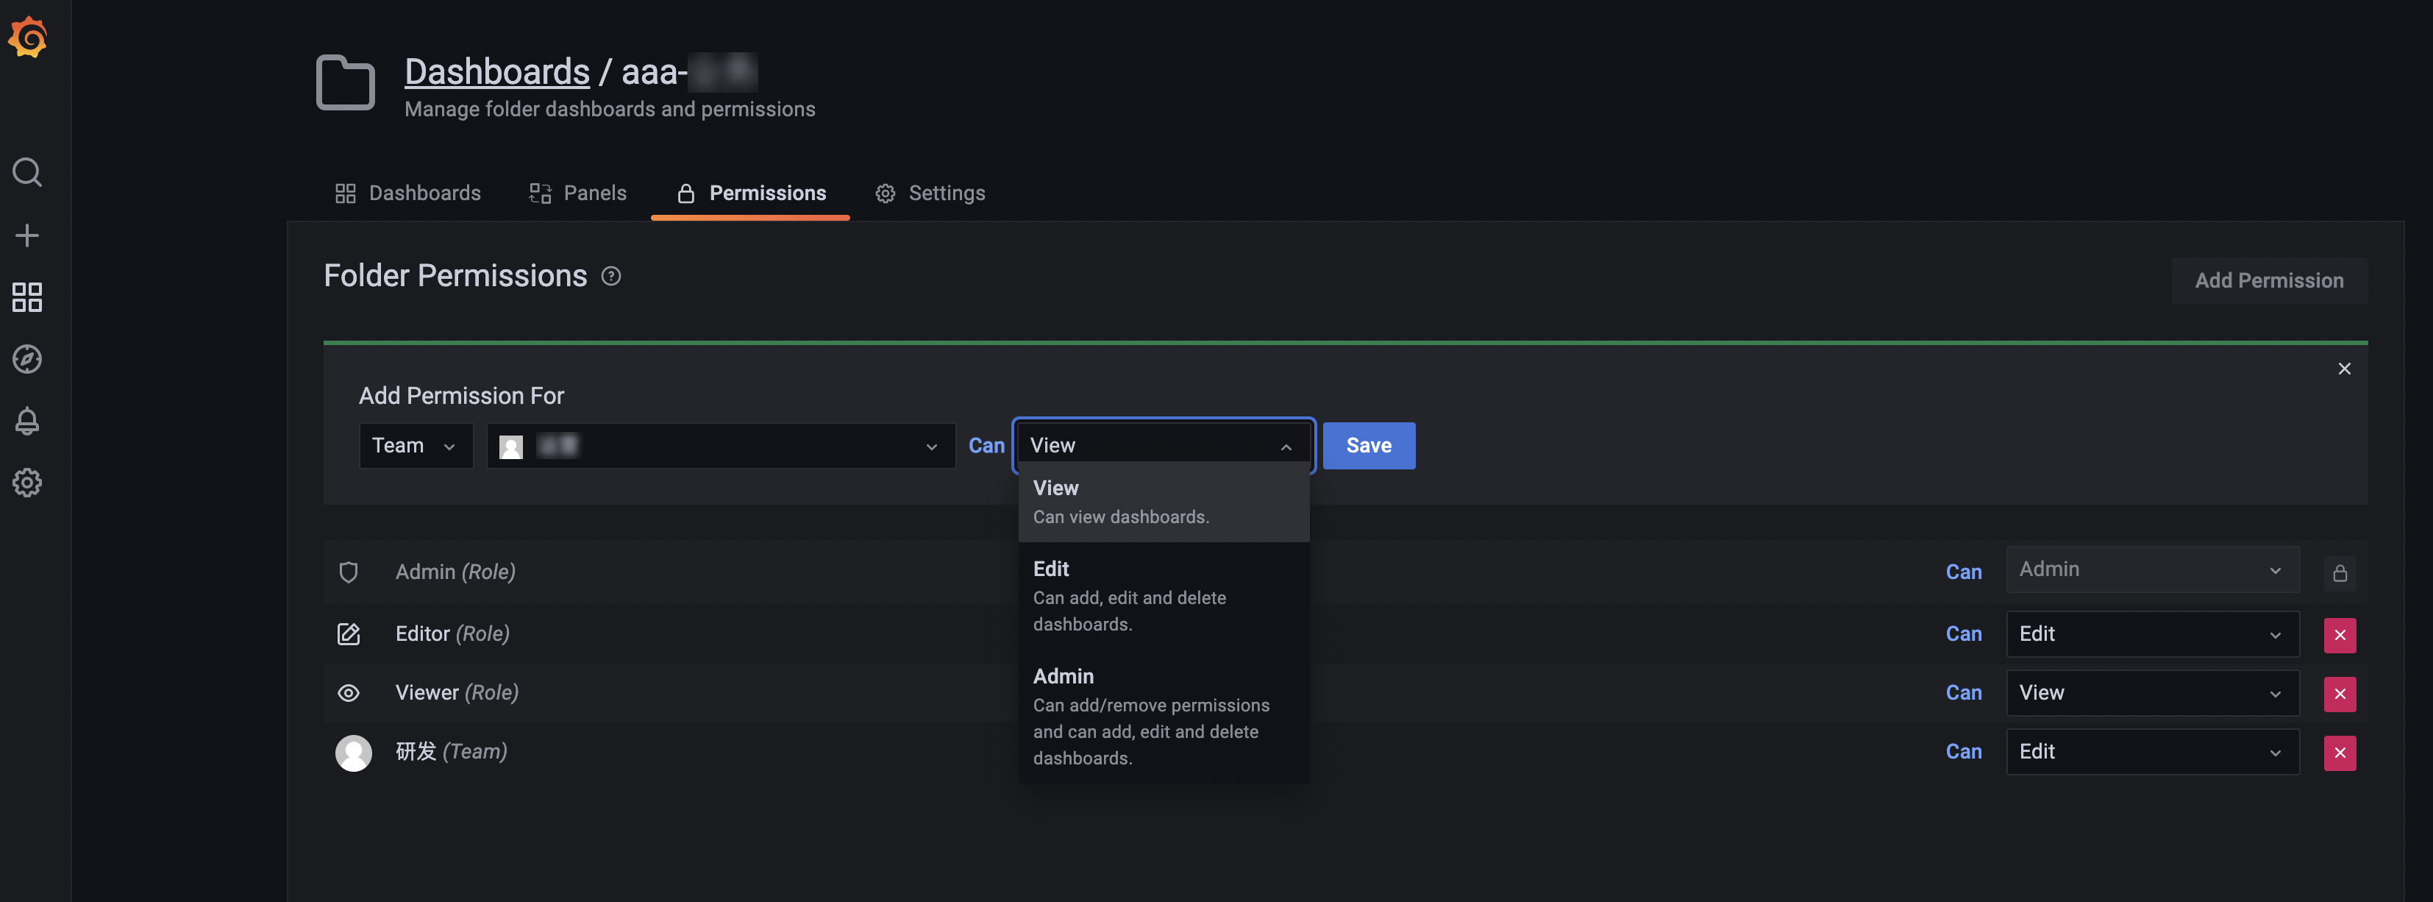Open the Explore compass icon
The height and width of the screenshot is (902, 2433).
27,359
